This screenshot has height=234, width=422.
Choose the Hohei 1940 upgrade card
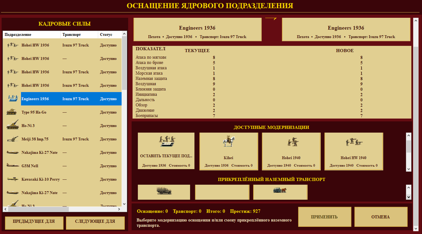(291, 151)
